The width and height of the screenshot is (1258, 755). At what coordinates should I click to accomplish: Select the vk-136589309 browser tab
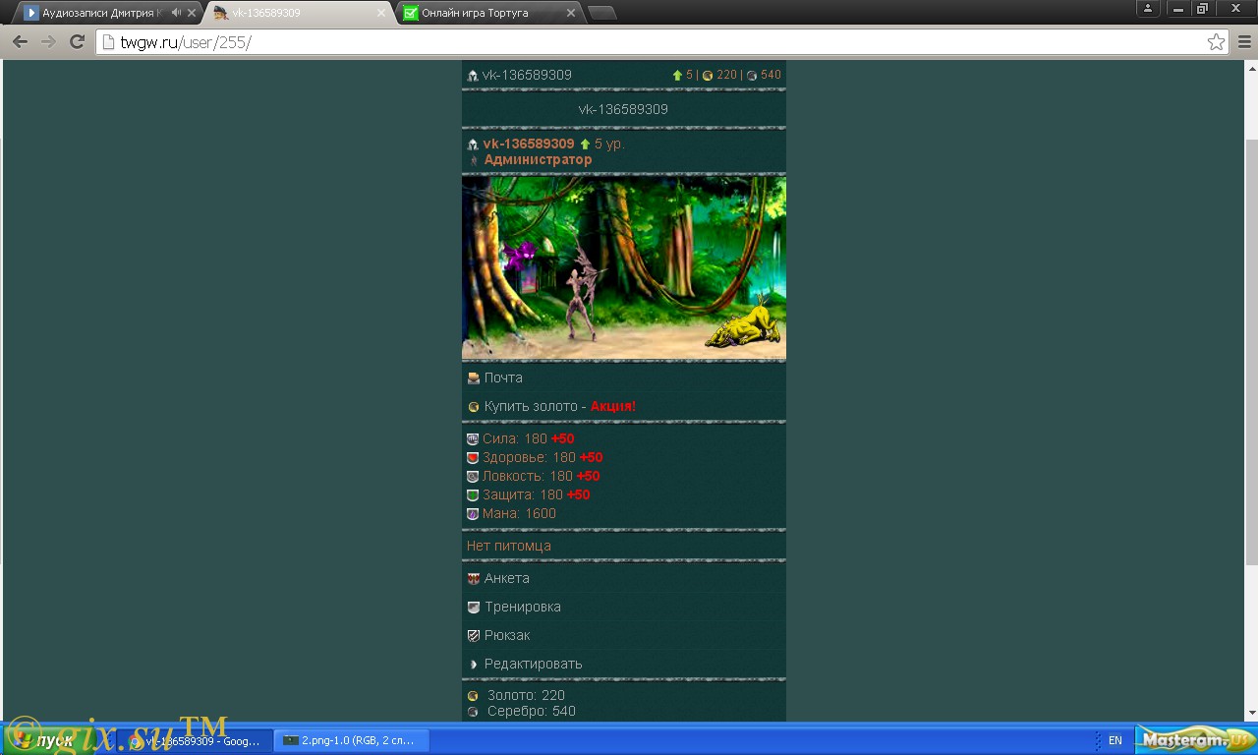(x=298, y=13)
